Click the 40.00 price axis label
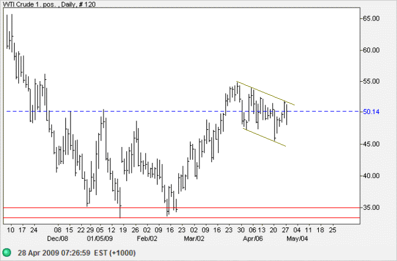The width and height of the screenshot is (397, 261). 371,176
